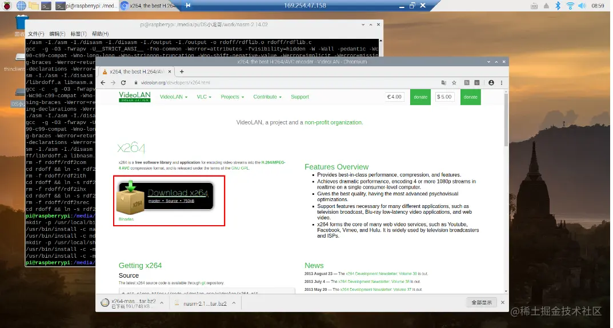Open x264 Development Newsletter Volume 39 link
This screenshot has width=613, height=328.
pos(381,274)
